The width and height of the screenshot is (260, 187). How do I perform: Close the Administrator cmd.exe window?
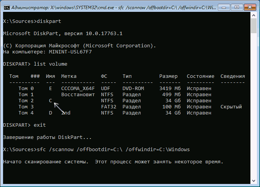click(250, 7)
